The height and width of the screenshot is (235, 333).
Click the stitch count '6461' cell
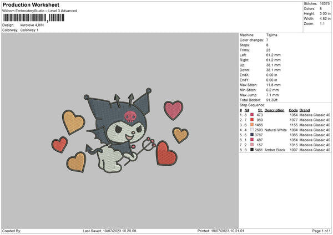pyautogui.click(x=259, y=150)
